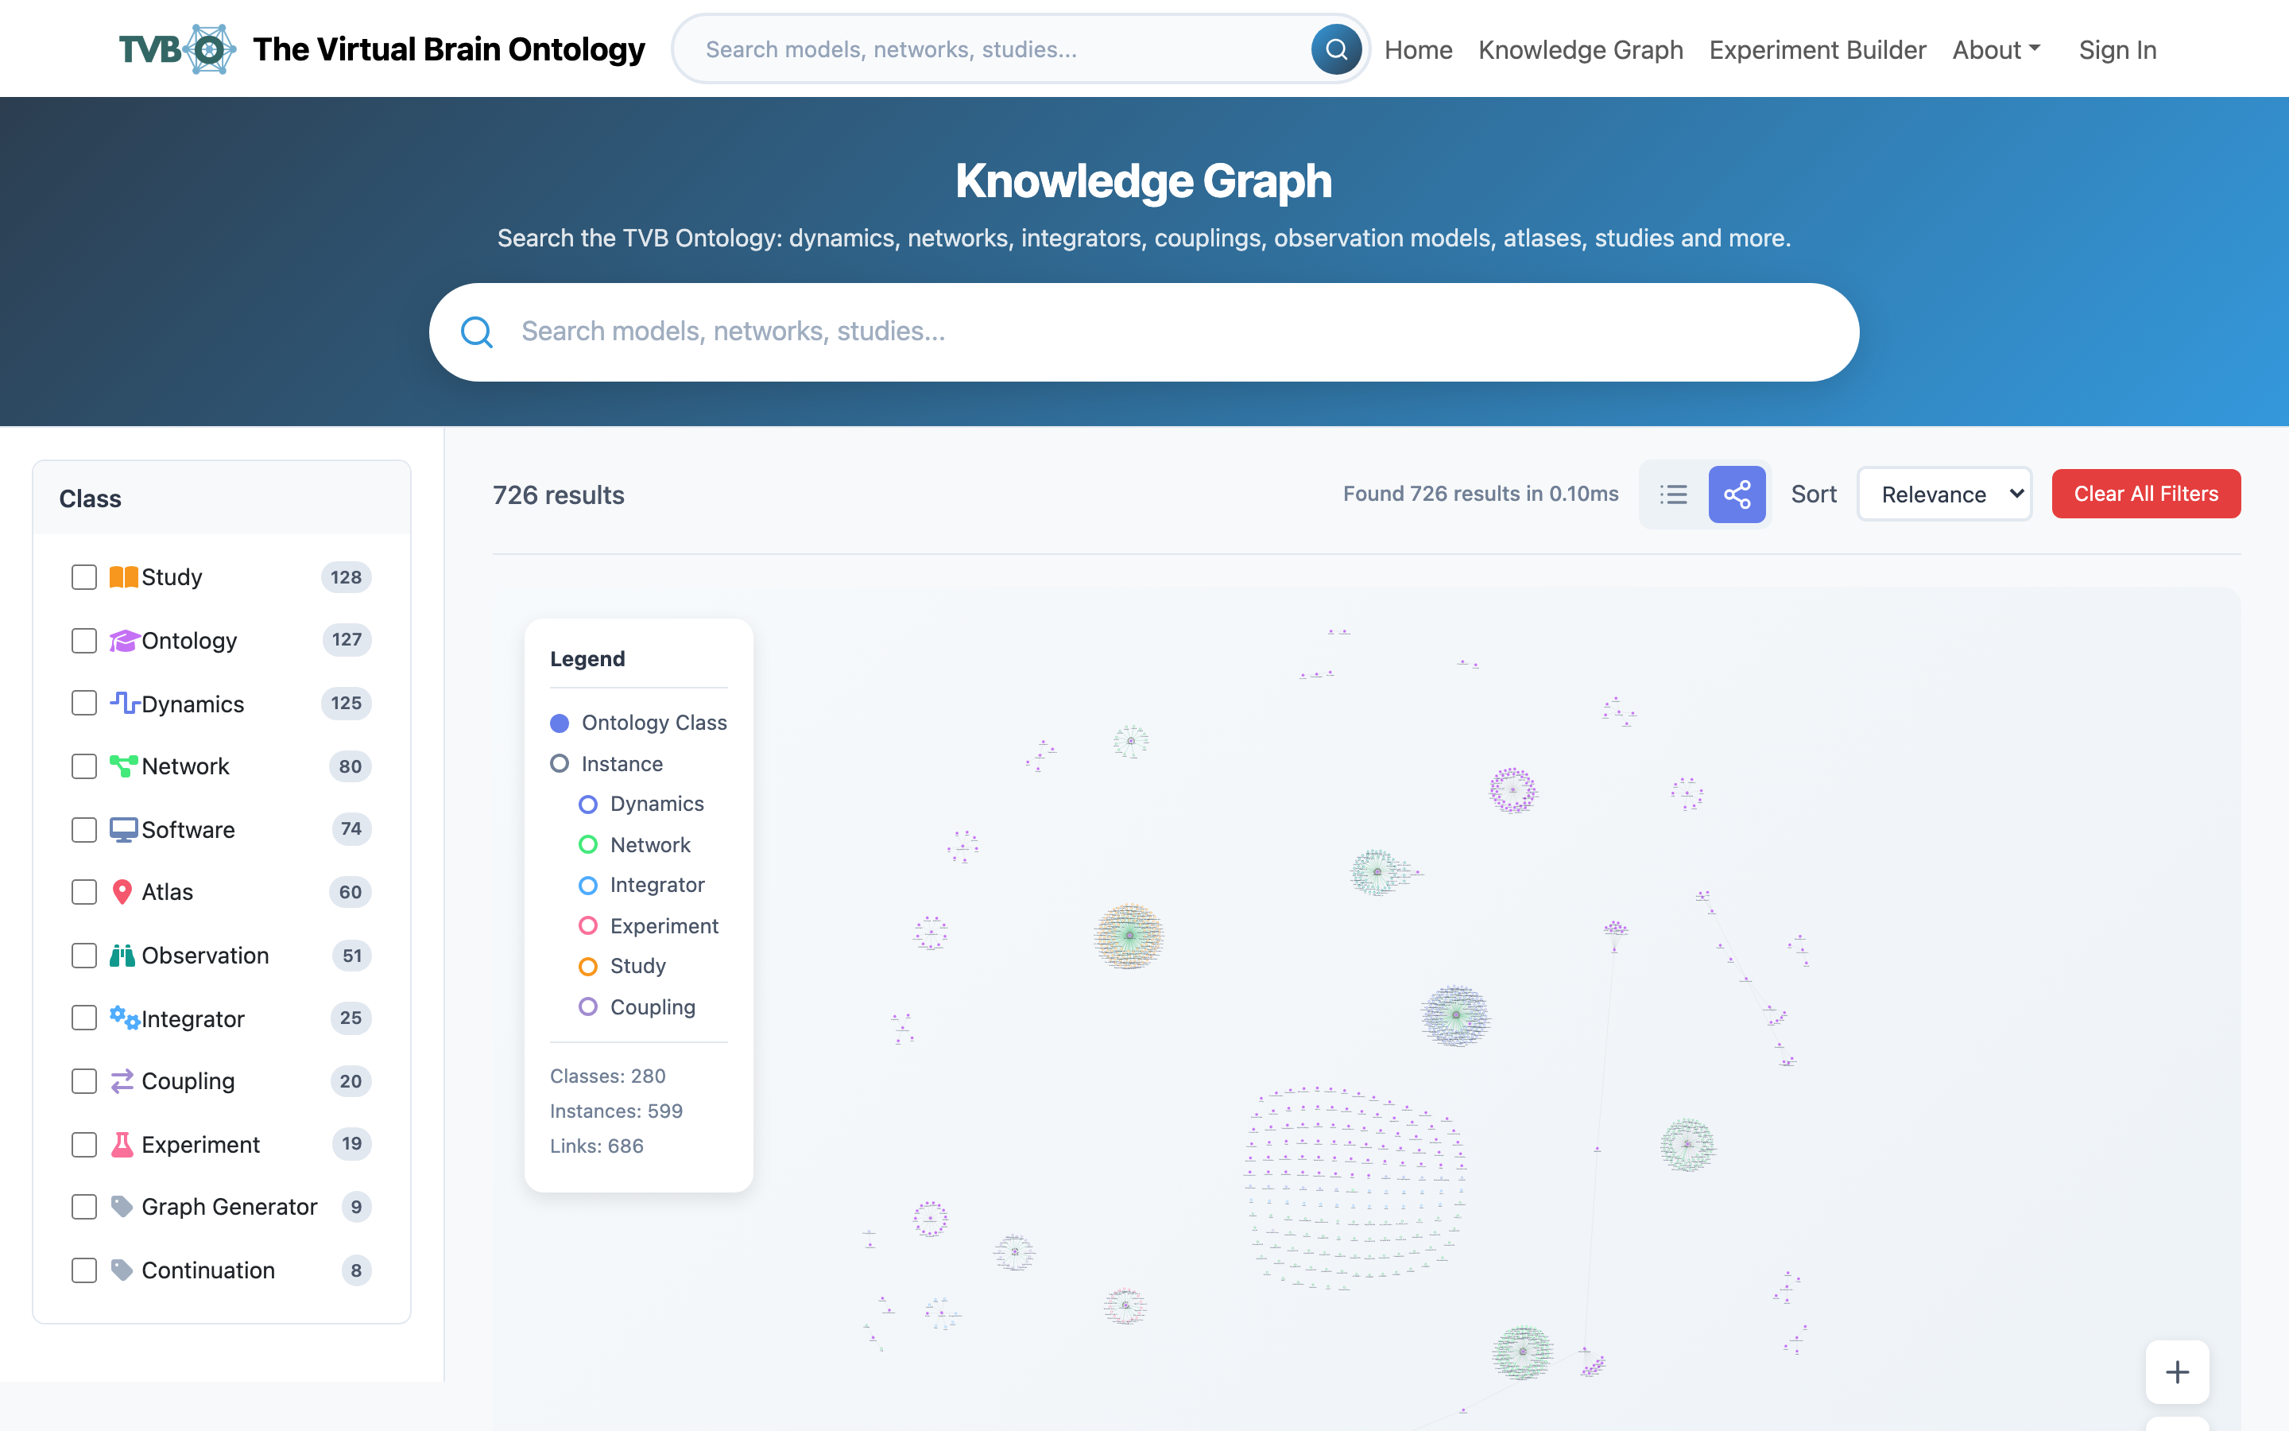This screenshot has width=2289, height=1431.
Task: Focus the navbar search field
Action: tap(1002, 49)
